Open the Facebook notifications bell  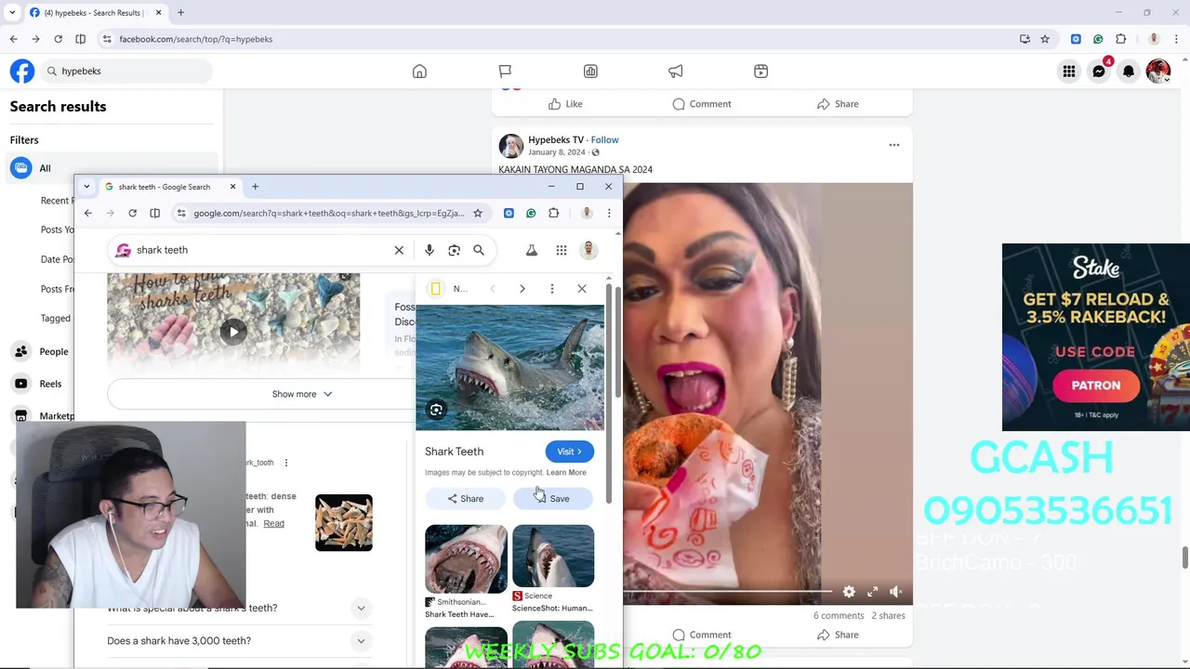(x=1129, y=72)
